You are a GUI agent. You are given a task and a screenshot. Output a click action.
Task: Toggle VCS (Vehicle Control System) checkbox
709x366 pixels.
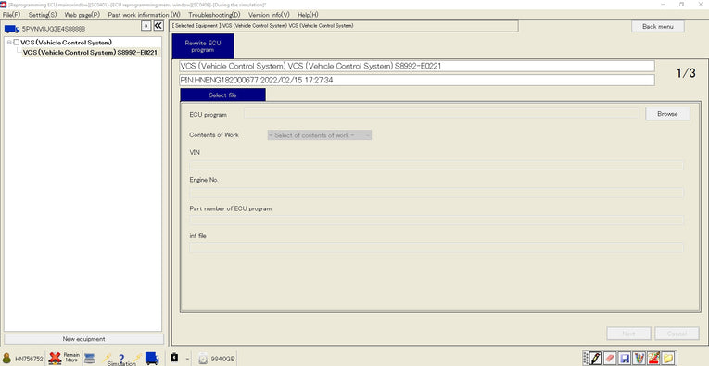click(17, 42)
